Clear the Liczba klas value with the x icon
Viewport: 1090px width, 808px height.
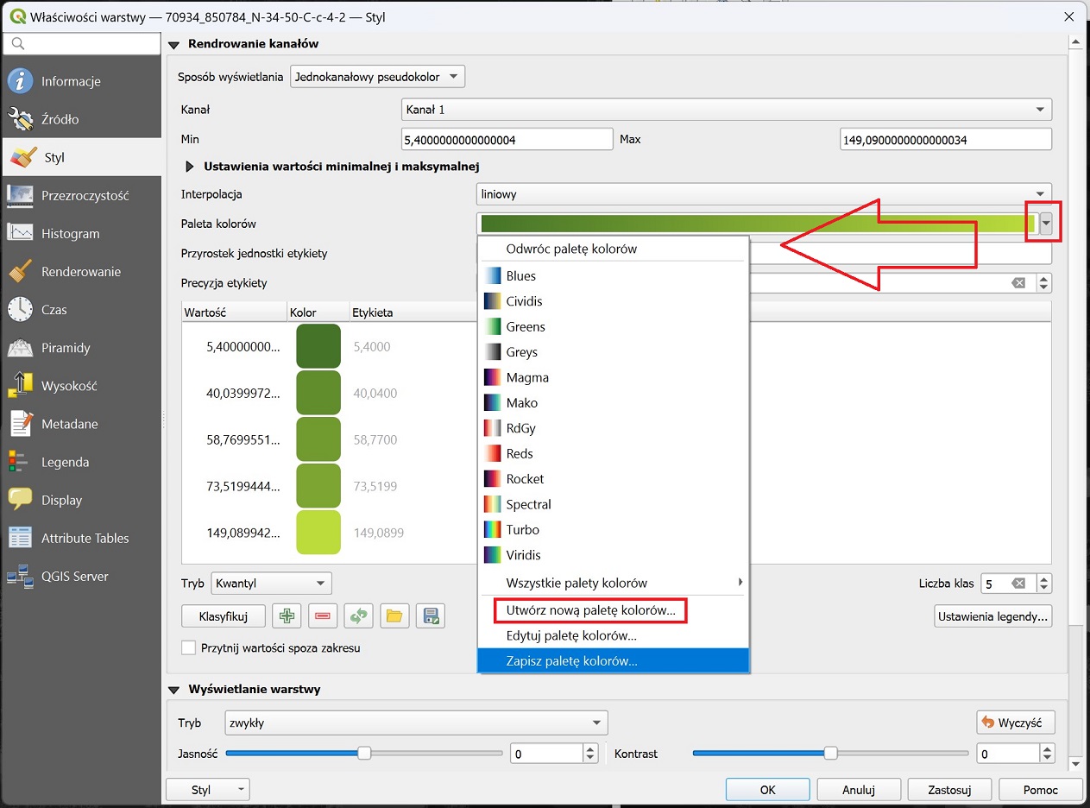click(1019, 584)
